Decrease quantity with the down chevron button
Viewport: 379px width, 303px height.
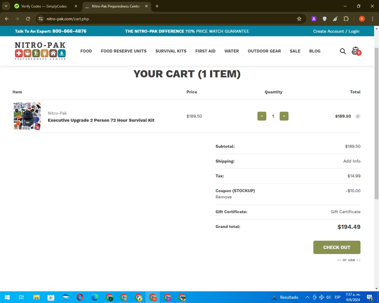[262, 116]
